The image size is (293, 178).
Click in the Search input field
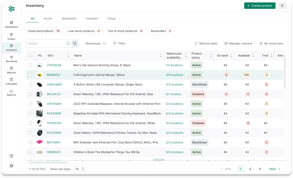(x=46, y=44)
